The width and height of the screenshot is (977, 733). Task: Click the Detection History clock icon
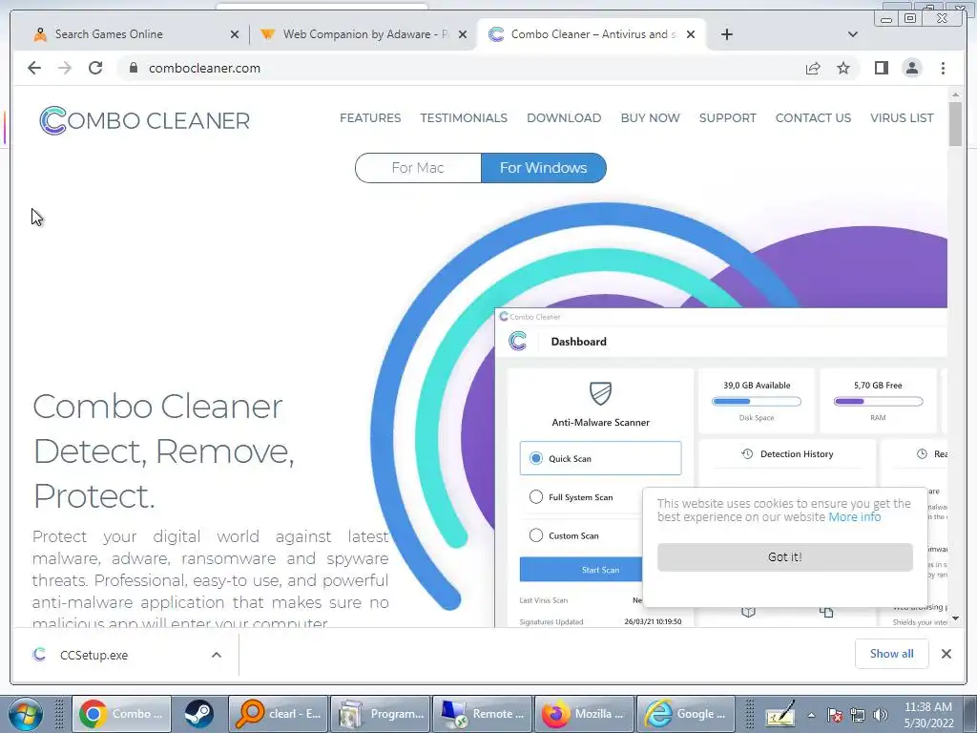(x=747, y=453)
